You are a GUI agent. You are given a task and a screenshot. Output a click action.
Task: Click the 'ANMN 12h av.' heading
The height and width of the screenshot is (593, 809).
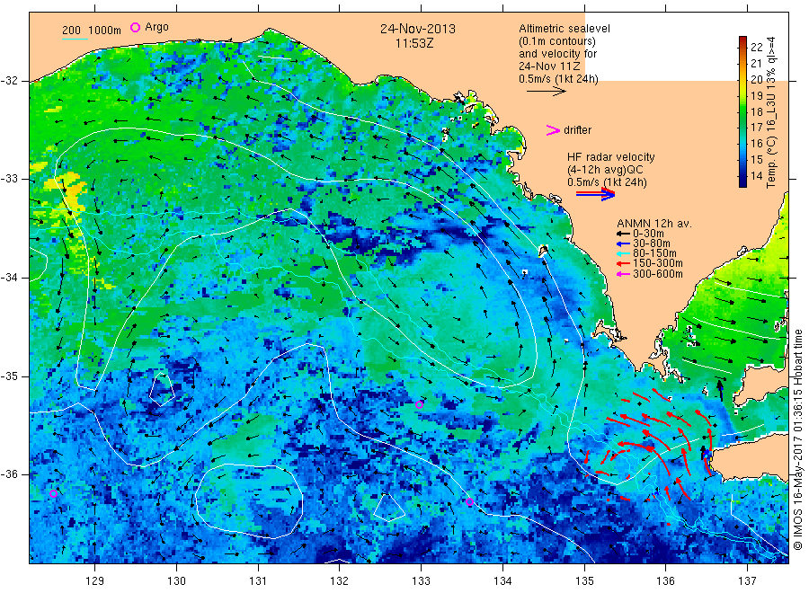[x=654, y=224]
